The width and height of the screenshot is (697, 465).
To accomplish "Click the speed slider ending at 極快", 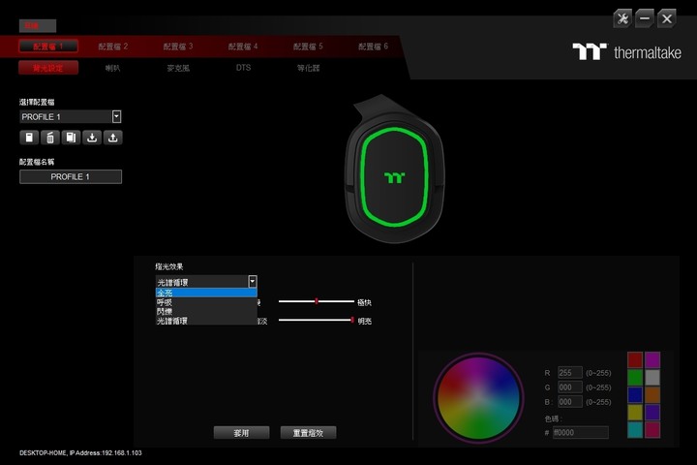I will pyautogui.click(x=317, y=301).
